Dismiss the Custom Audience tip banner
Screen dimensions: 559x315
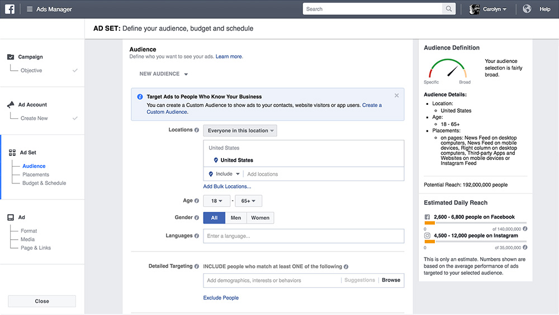coord(396,96)
